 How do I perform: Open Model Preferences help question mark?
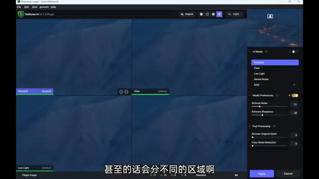tap(277, 95)
